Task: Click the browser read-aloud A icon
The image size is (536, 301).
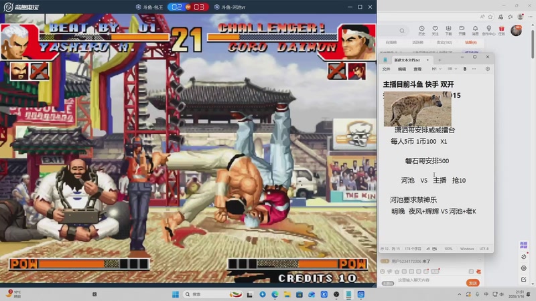Action: click(x=482, y=16)
